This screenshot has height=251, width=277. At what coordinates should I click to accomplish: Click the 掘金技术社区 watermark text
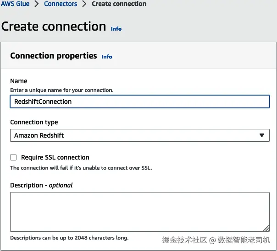183,240
